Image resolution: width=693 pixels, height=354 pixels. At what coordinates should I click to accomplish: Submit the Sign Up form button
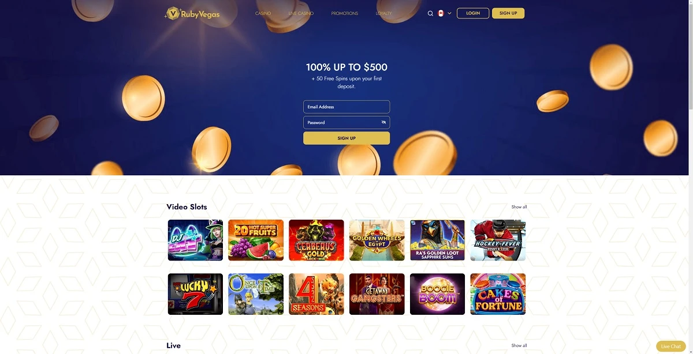point(346,138)
